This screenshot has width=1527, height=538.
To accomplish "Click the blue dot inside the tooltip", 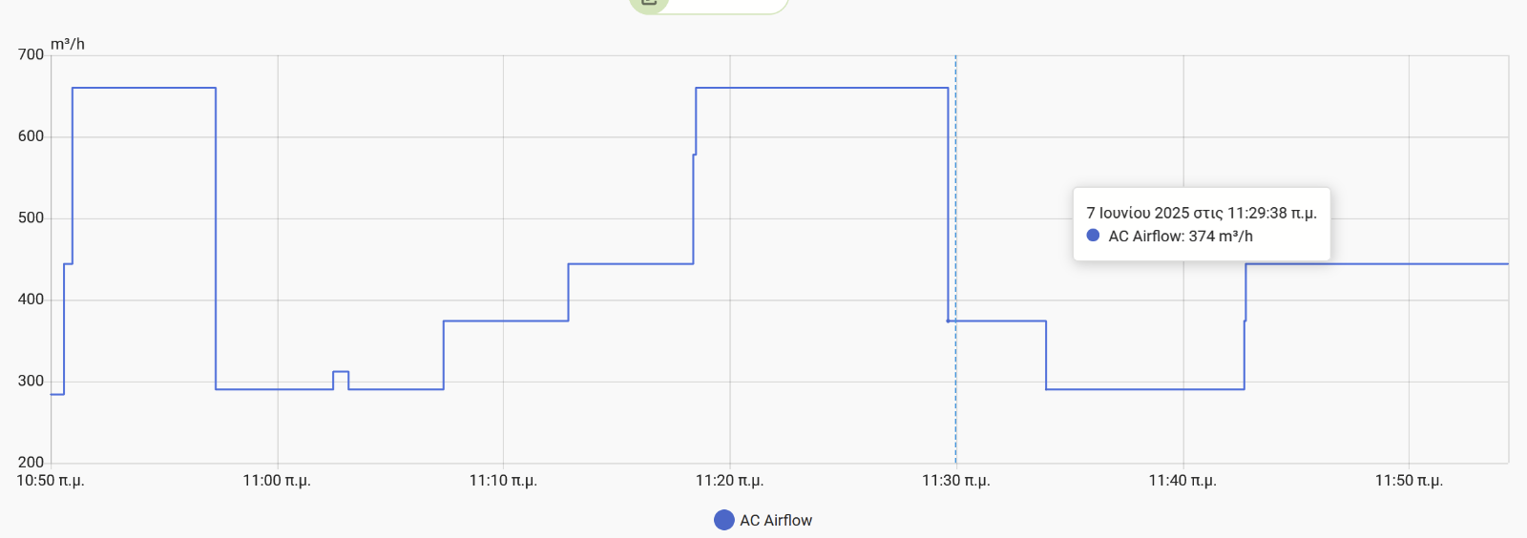I will [1094, 235].
